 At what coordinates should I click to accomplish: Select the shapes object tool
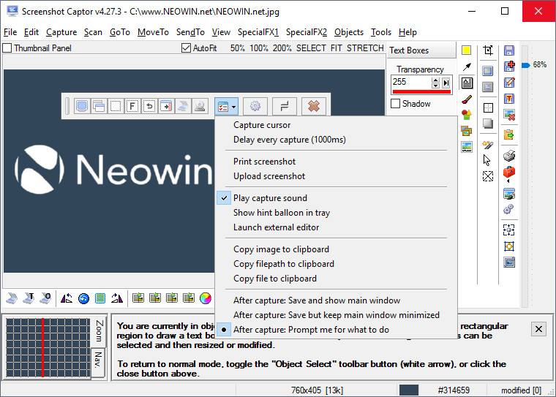click(467, 115)
